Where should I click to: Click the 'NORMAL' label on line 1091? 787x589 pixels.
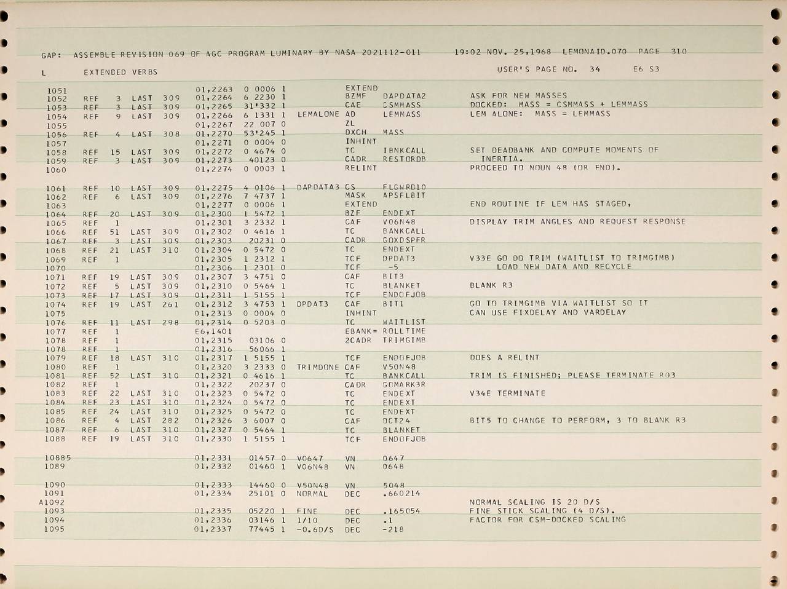pyautogui.click(x=312, y=494)
